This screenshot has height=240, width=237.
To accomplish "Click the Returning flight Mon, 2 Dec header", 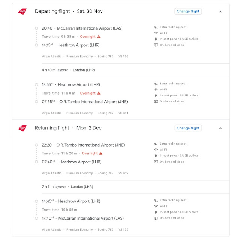I will coord(68,128).
